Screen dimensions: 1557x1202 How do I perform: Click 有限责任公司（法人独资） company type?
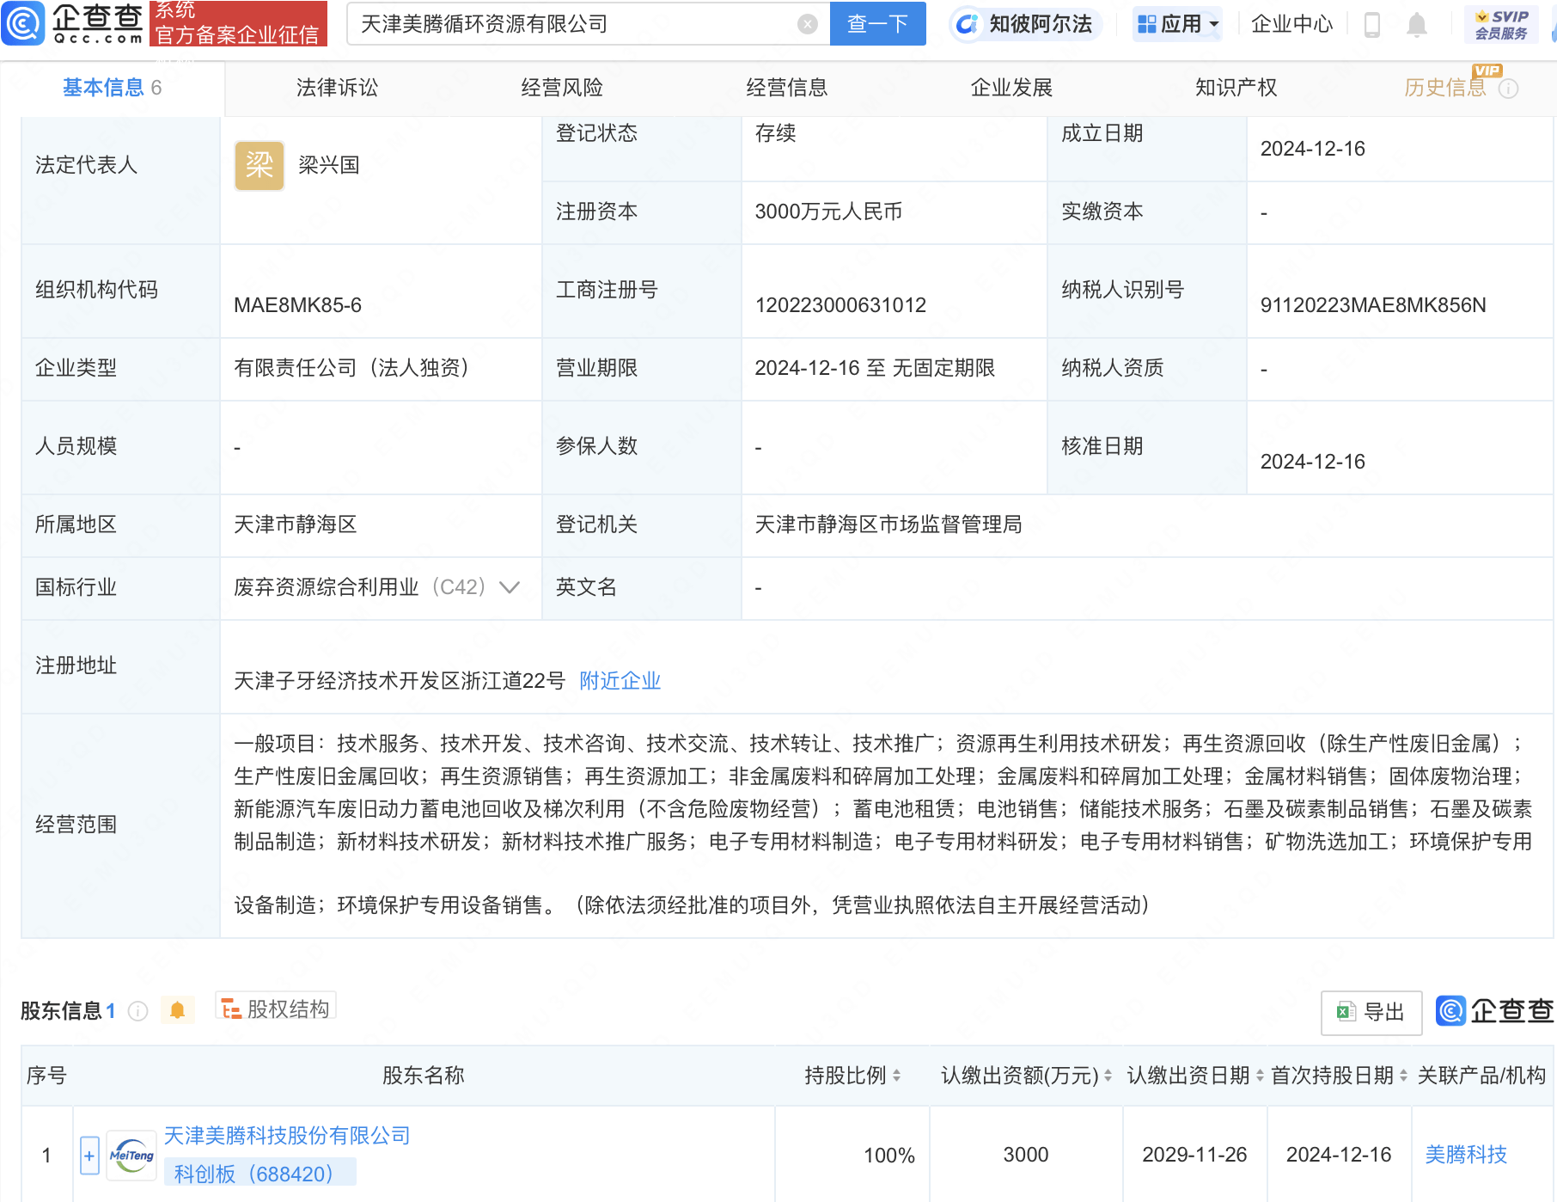pos(356,368)
